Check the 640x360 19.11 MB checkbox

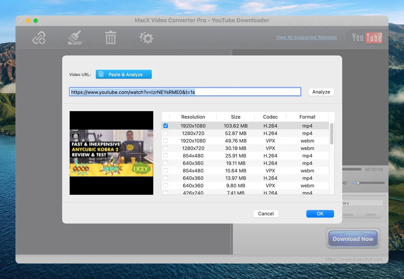165,163
